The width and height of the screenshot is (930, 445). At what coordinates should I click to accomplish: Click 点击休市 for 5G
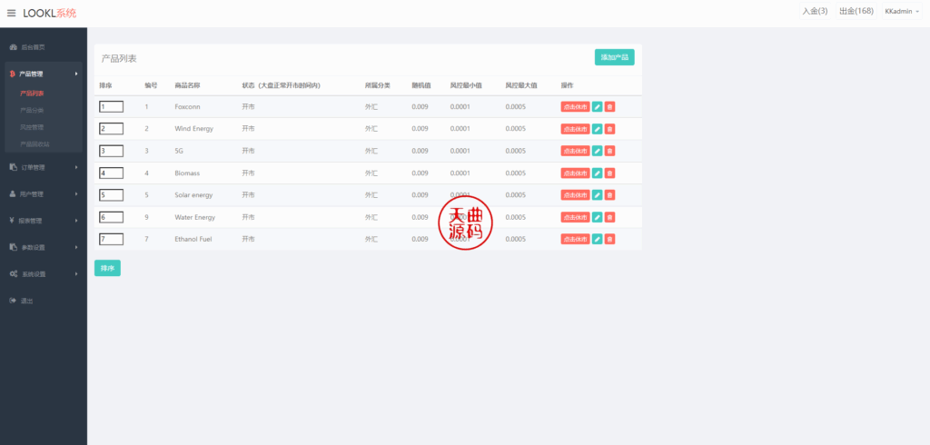point(575,151)
